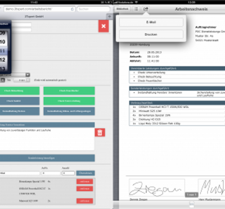This screenshot has height=209, width=225.
Task: Open the start time dropdown arrow left of 'bis'
Action: pos(3,80)
